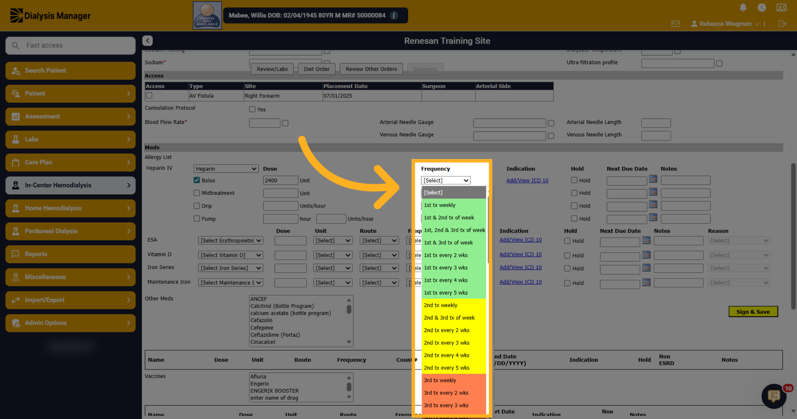The height and width of the screenshot is (419, 797).
Task: Uncheck the Bolus checkbox
Action: tap(197, 180)
